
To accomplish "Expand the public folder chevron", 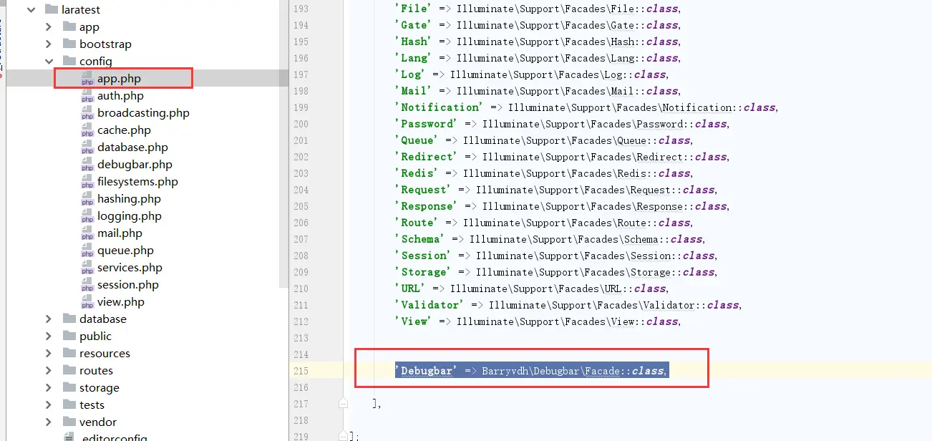I will [48, 336].
